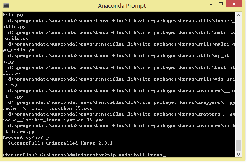Open the Anaconda Prompt system menu icon
Viewport: 247px width, 168px height.
point(6,5)
